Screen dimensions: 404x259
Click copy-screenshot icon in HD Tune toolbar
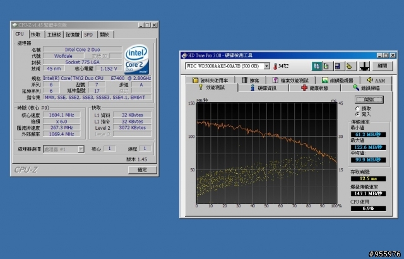[327, 66]
